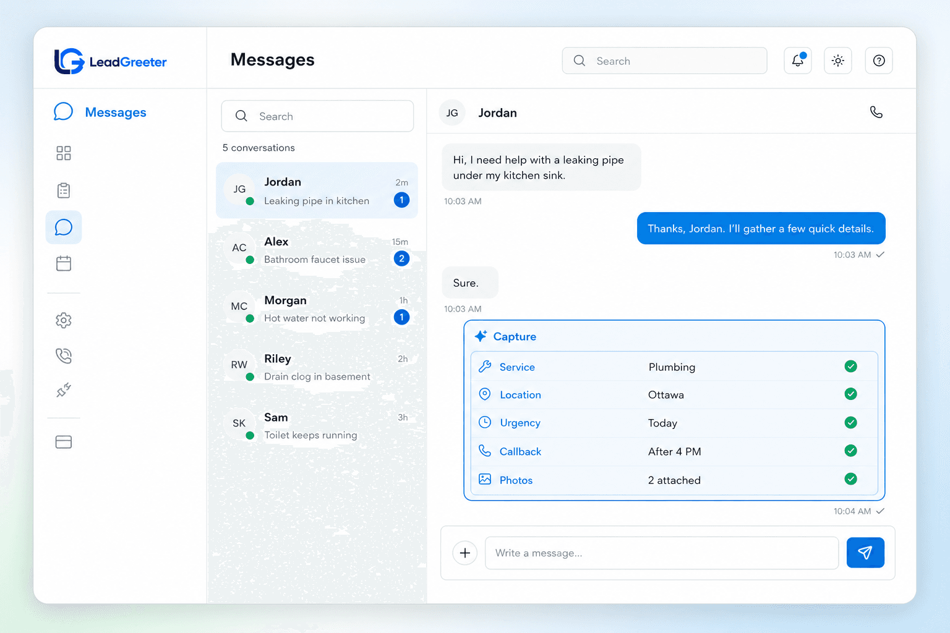Click the Urgency row green checkmark
The width and height of the screenshot is (950, 633).
[x=851, y=422]
